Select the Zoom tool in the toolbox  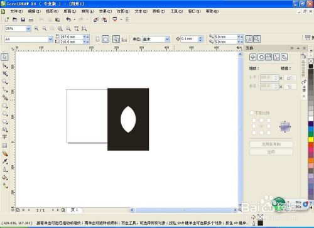4,82
